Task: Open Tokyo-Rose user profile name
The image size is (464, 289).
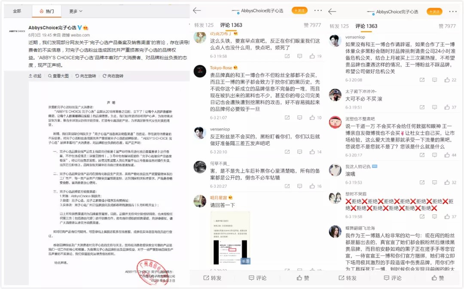Action: (221, 68)
